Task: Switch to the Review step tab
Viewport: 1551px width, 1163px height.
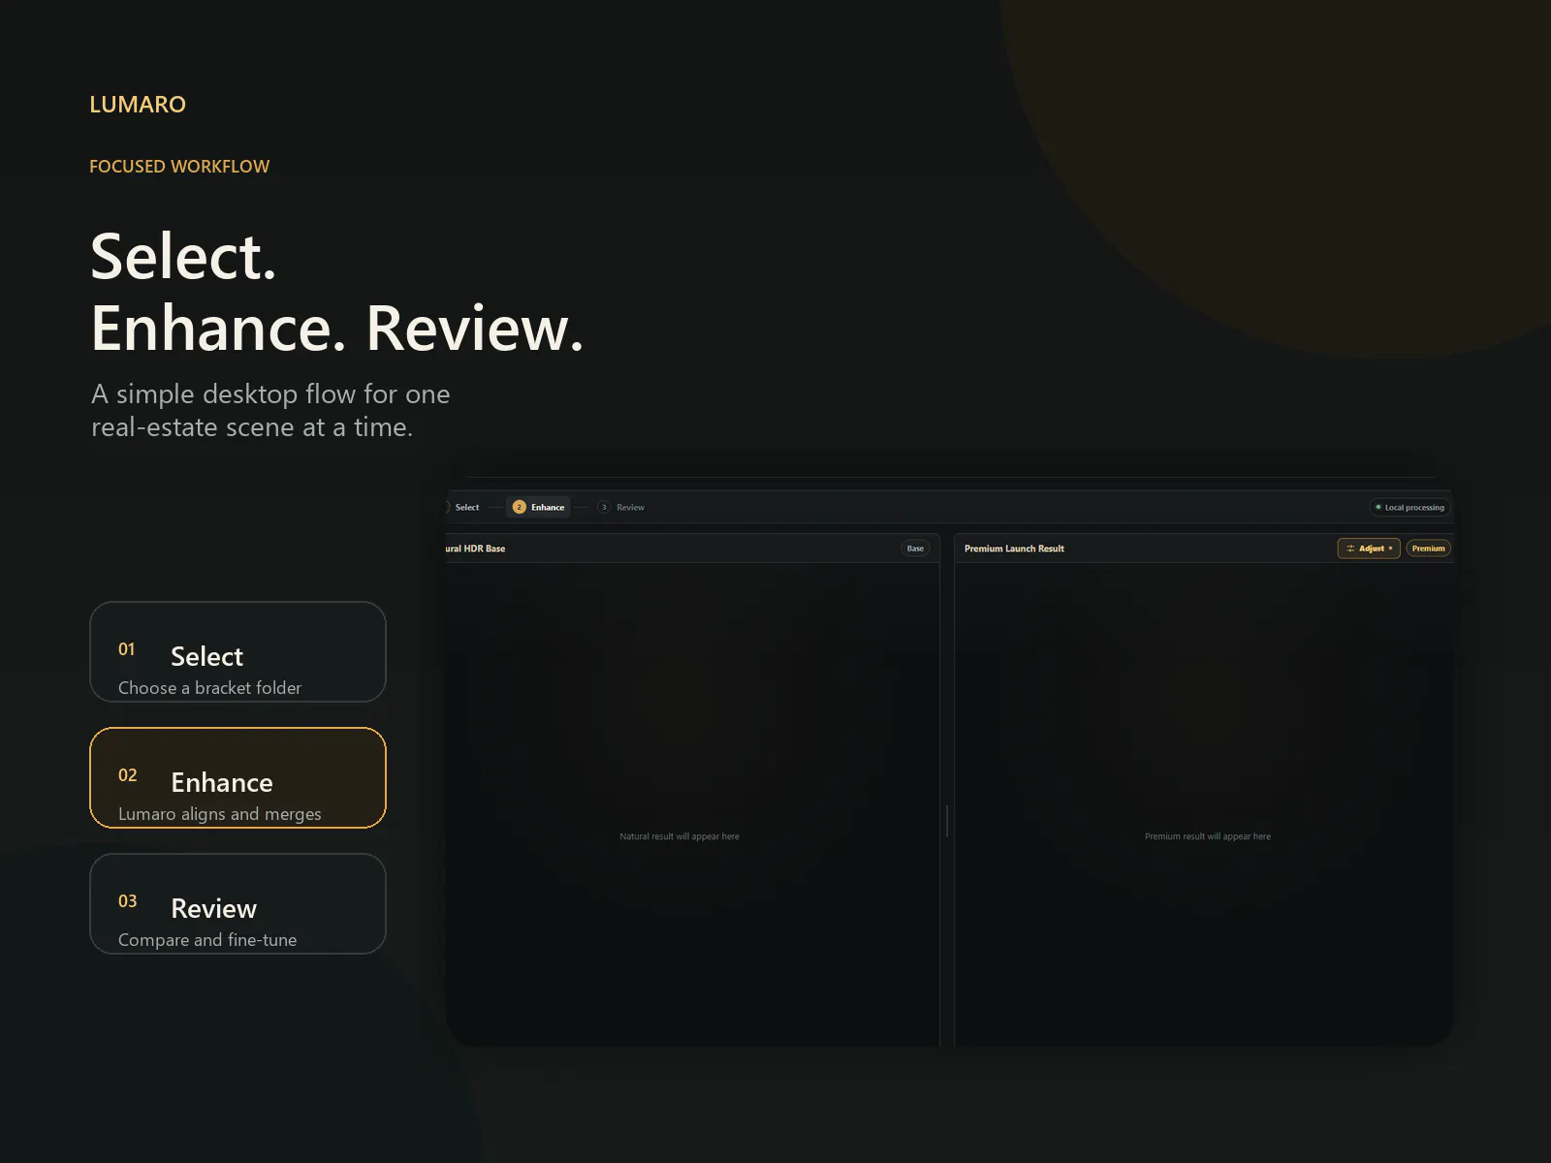Action: pyautogui.click(x=621, y=507)
